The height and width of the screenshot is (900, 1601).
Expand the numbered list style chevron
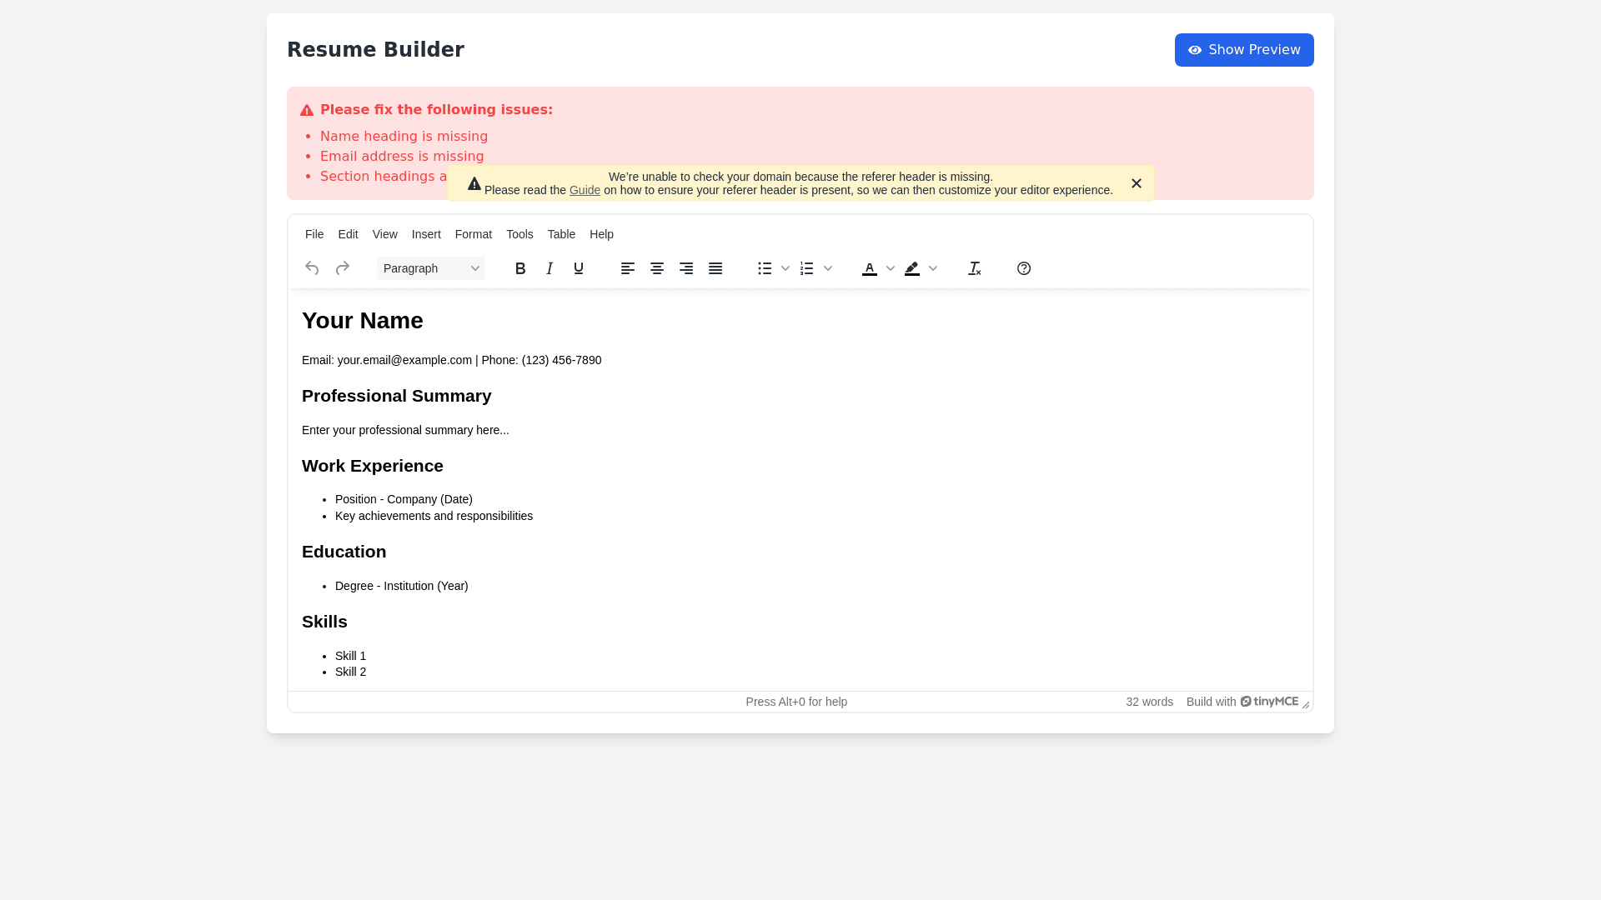click(x=828, y=268)
